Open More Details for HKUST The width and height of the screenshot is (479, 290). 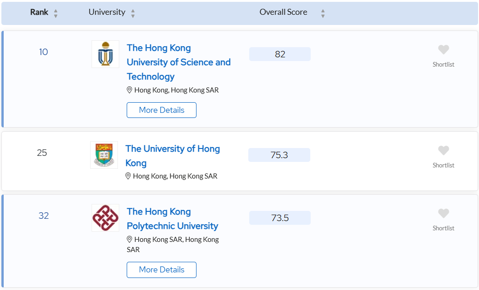coord(162,110)
